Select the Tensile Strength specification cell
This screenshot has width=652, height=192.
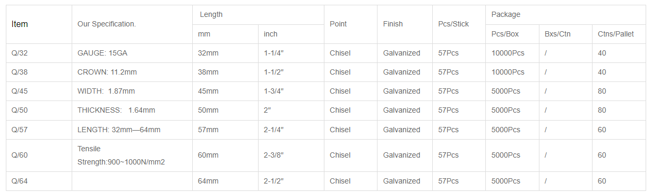[132, 156]
